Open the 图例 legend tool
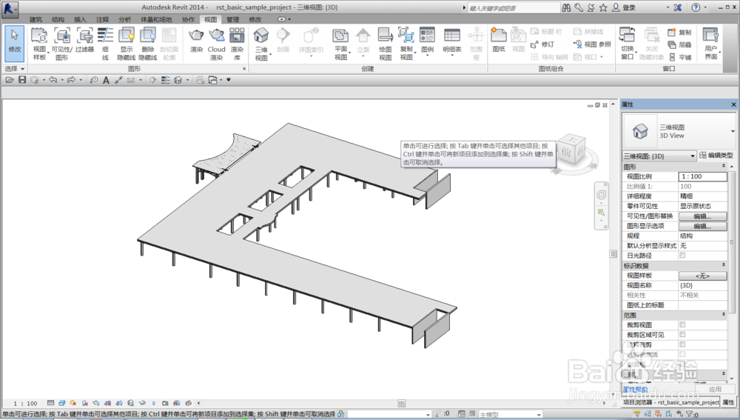 tap(427, 40)
